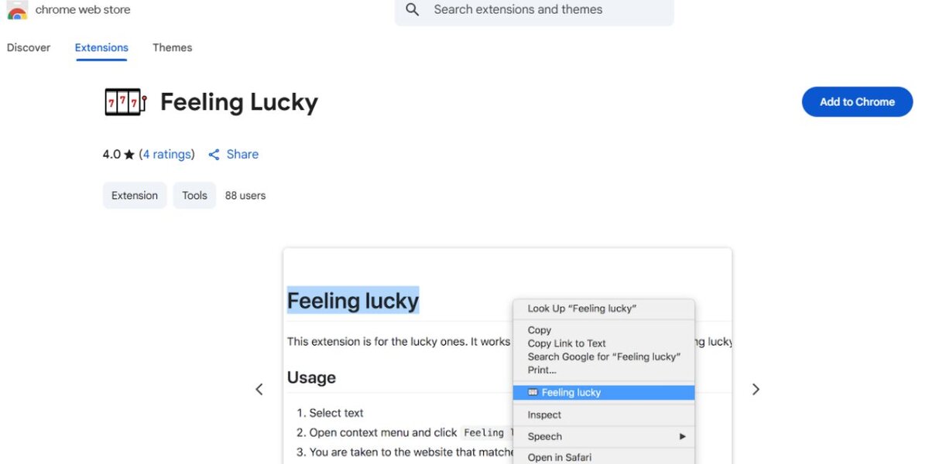Click the slot machine extension icon
The height and width of the screenshot is (464, 929).
[x=125, y=101]
